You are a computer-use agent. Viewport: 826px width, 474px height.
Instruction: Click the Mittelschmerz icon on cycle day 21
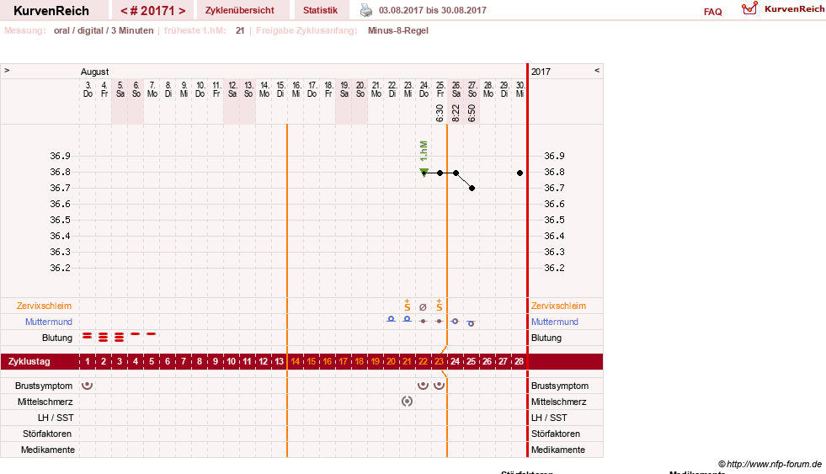click(x=408, y=402)
